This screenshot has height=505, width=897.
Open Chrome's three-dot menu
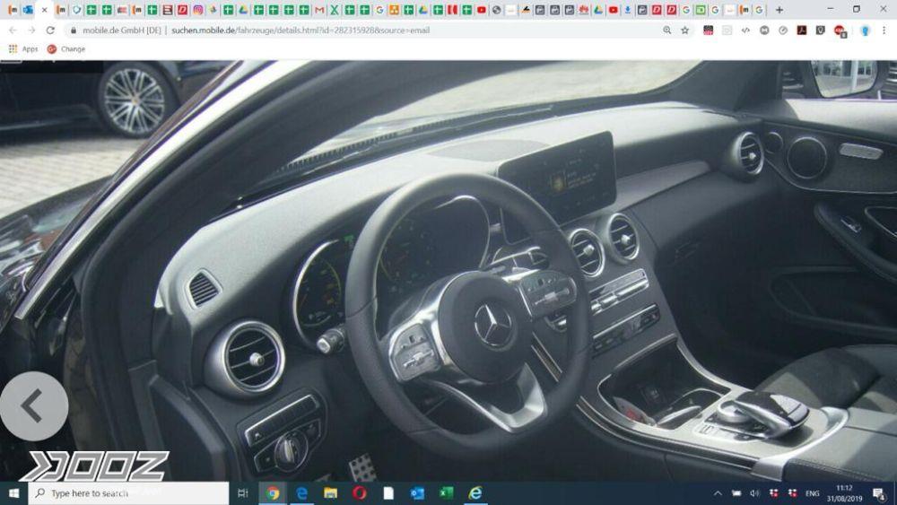pyautogui.click(x=884, y=30)
